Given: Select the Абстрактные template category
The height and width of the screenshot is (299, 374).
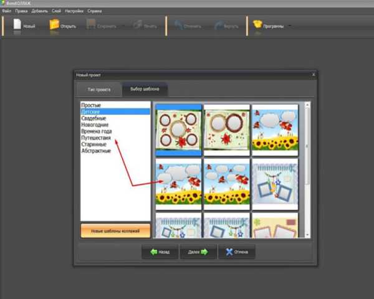Looking at the screenshot, I should tap(115, 151).
